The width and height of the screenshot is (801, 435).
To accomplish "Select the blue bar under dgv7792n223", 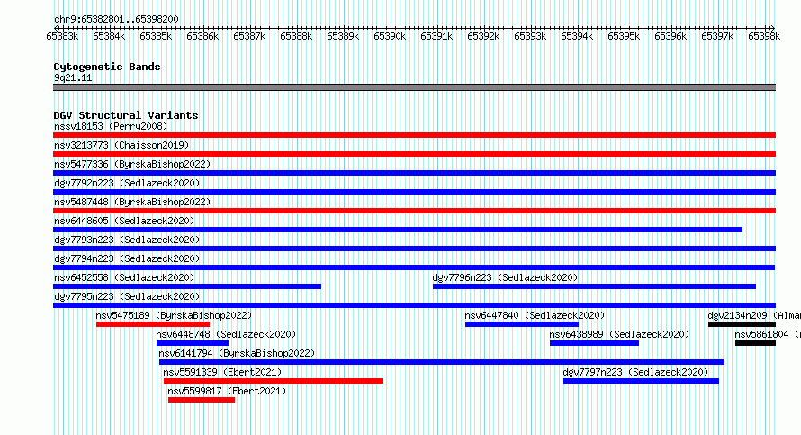I will pos(414,192).
